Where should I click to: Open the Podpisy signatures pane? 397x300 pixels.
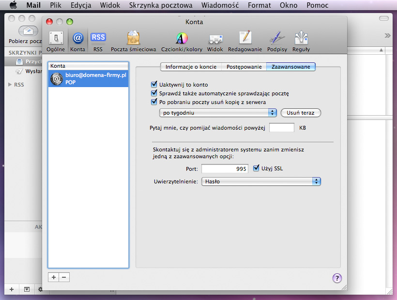[x=277, y=41]
